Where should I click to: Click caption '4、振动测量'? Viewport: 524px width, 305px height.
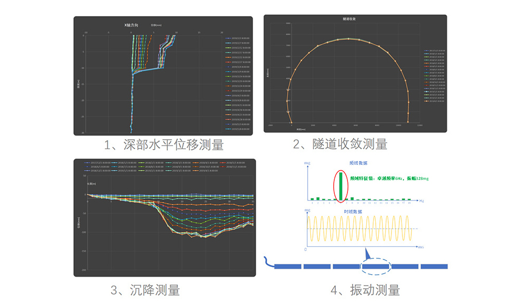pos(365,290)
